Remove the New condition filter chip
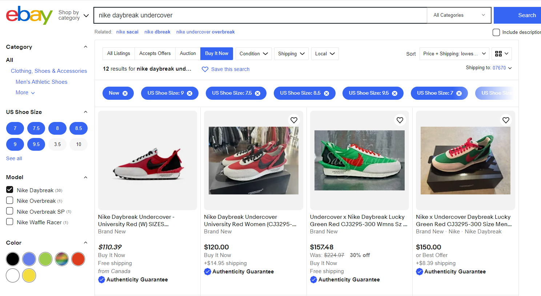 click(125, 93)
